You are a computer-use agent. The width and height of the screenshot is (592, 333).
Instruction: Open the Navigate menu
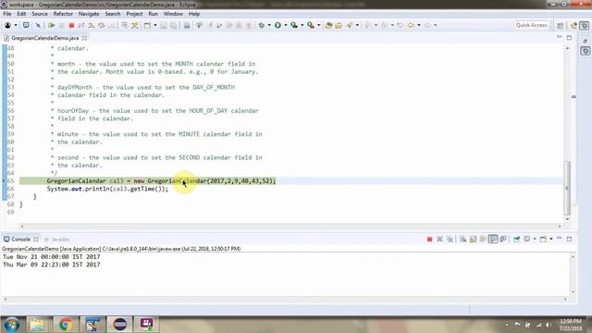coord(89,14)
